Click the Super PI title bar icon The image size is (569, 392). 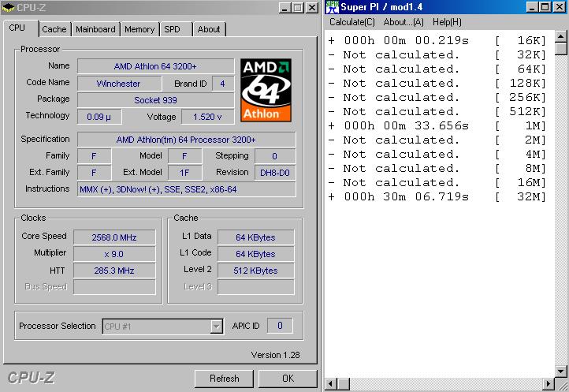point(332,7)
